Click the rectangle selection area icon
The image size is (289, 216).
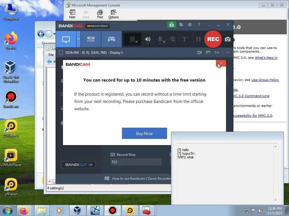tap(61, 53)
